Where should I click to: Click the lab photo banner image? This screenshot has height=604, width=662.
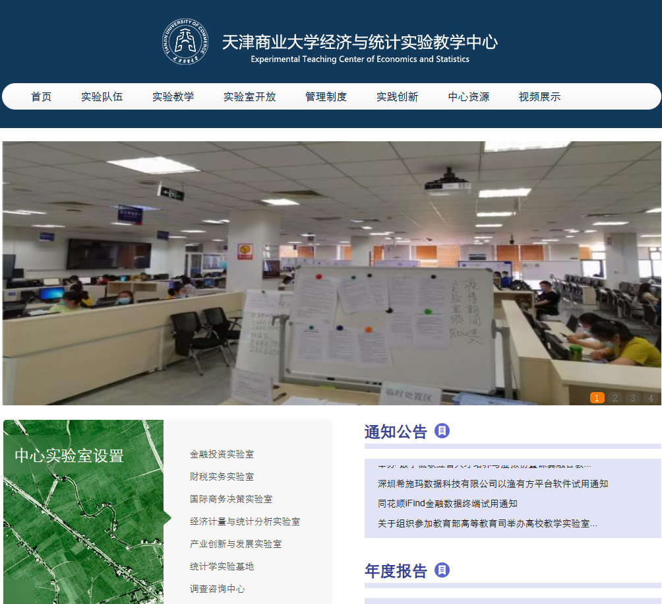[332, 273]
